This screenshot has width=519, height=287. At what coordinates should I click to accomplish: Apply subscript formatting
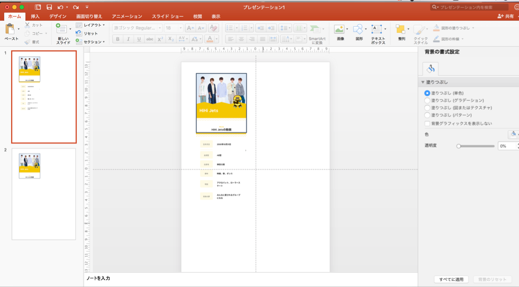click(x=171, y=39)
